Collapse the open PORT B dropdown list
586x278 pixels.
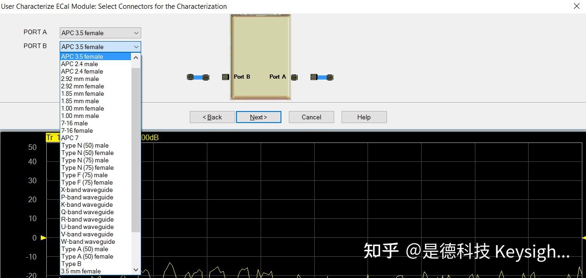click(x=136, y=47)
